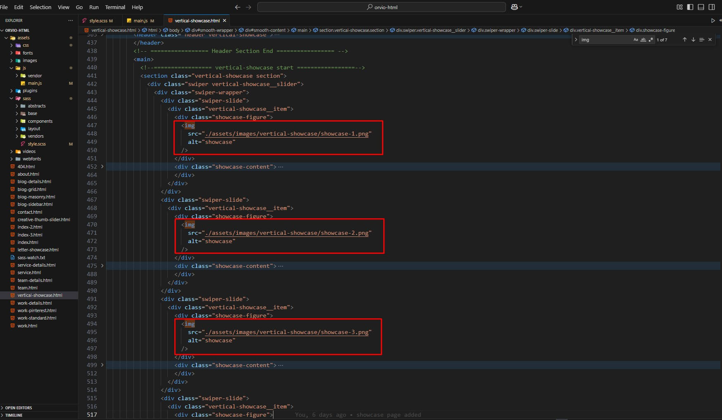Click the orvio-html command center search
Viewport: 722px width, 420px height.
pyautogui.click(x=382, y=7)
